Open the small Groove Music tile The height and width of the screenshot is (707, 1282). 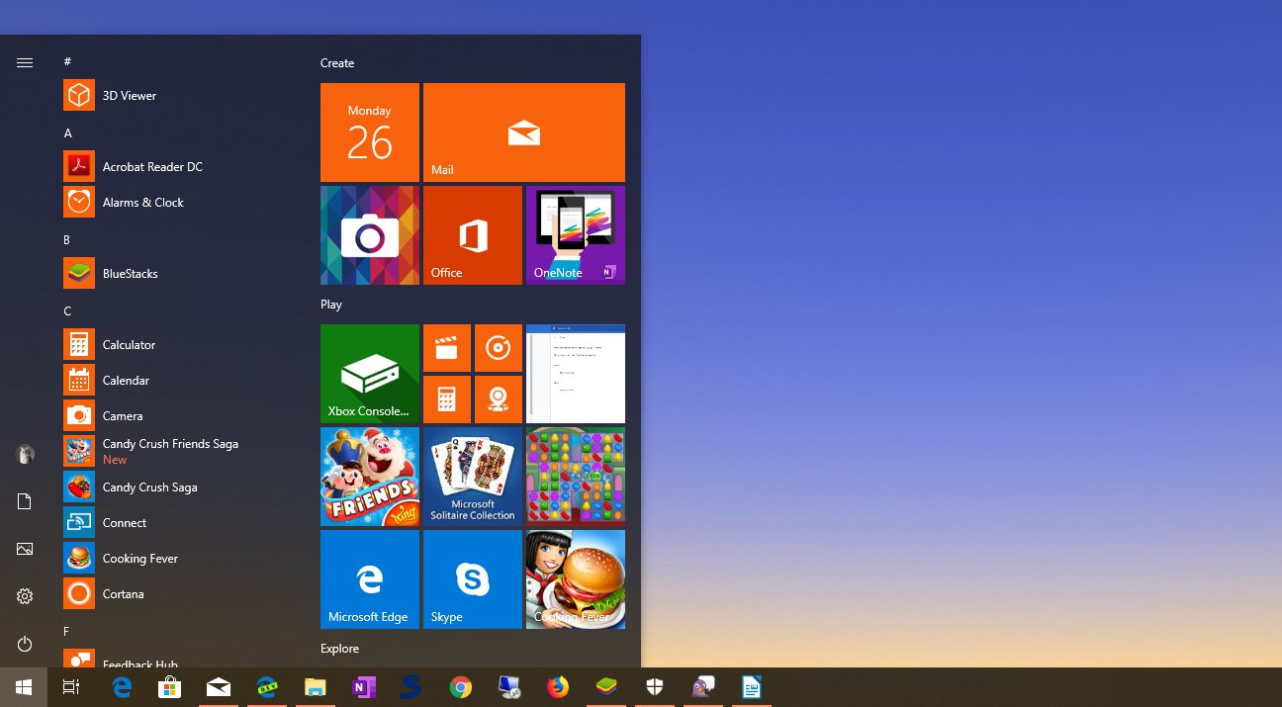click(x=499, y=348)
